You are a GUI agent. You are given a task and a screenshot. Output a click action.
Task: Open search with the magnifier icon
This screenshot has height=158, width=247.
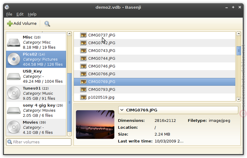click(x=47, y=24)
